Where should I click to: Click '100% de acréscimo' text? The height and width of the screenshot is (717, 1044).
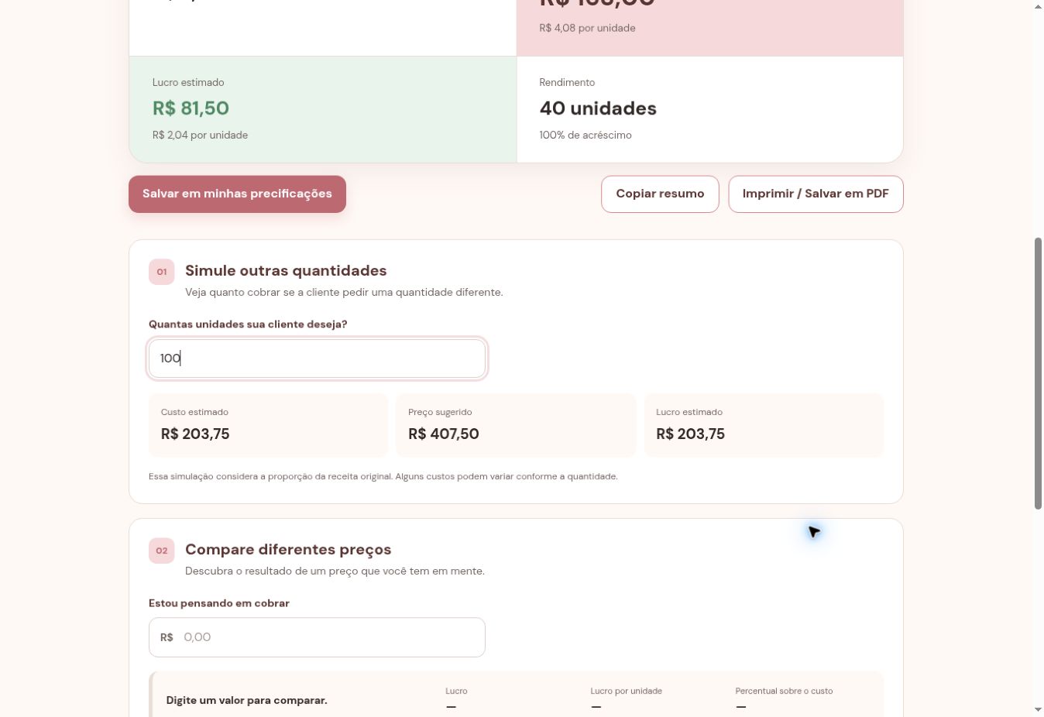point(586,135)
